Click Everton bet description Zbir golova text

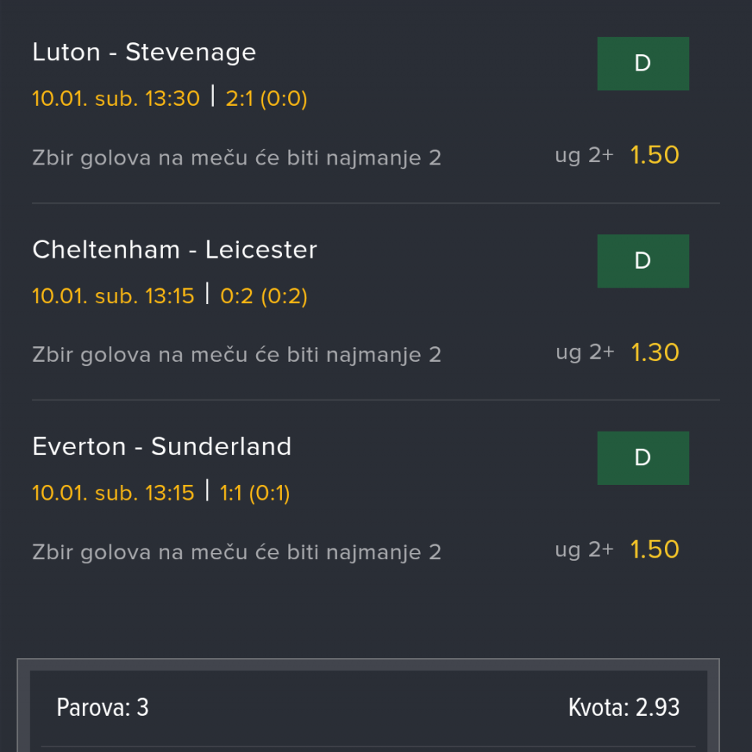(x=237, y=552)
